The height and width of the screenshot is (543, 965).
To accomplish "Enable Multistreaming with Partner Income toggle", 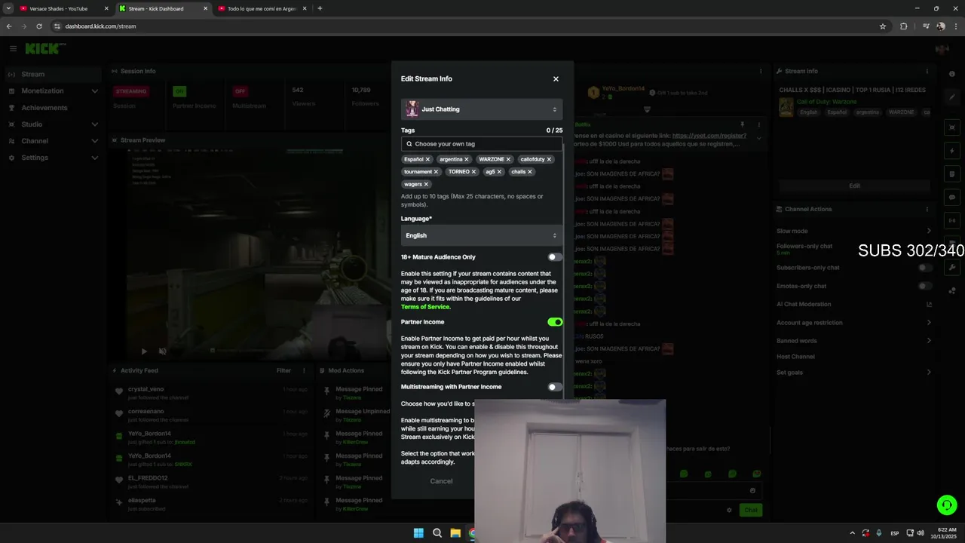I will click(555, 387).
